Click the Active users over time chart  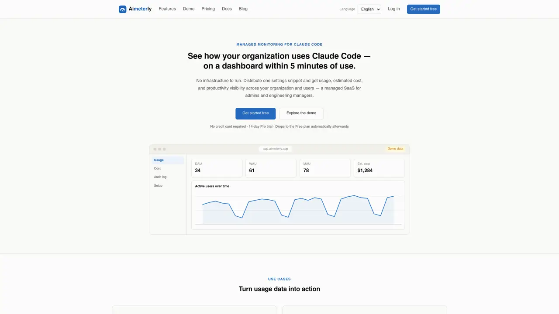pyautogui.click(x=298, y=205)
